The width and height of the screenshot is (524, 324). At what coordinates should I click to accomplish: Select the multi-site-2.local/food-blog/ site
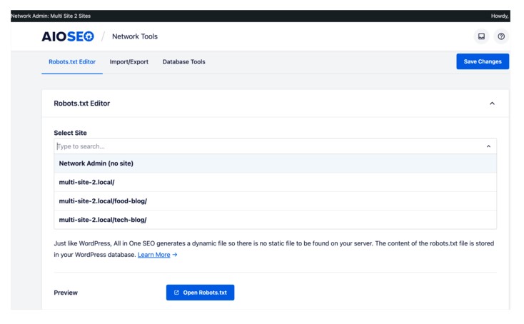(275, 201)
